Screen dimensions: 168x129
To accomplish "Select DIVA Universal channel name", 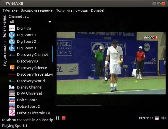I will coord(29,93).
